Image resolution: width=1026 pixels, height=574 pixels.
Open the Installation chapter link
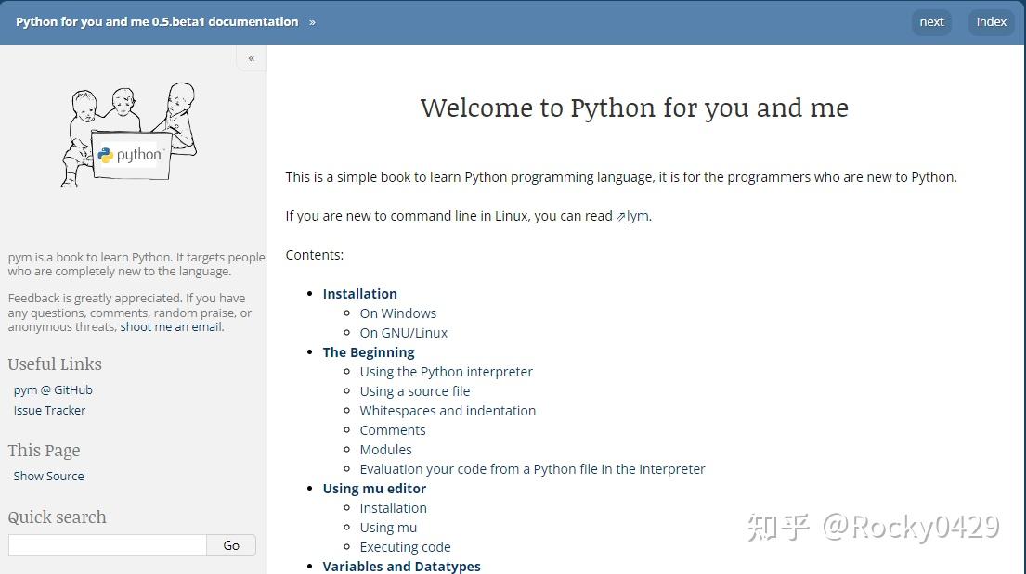[359, 293]
